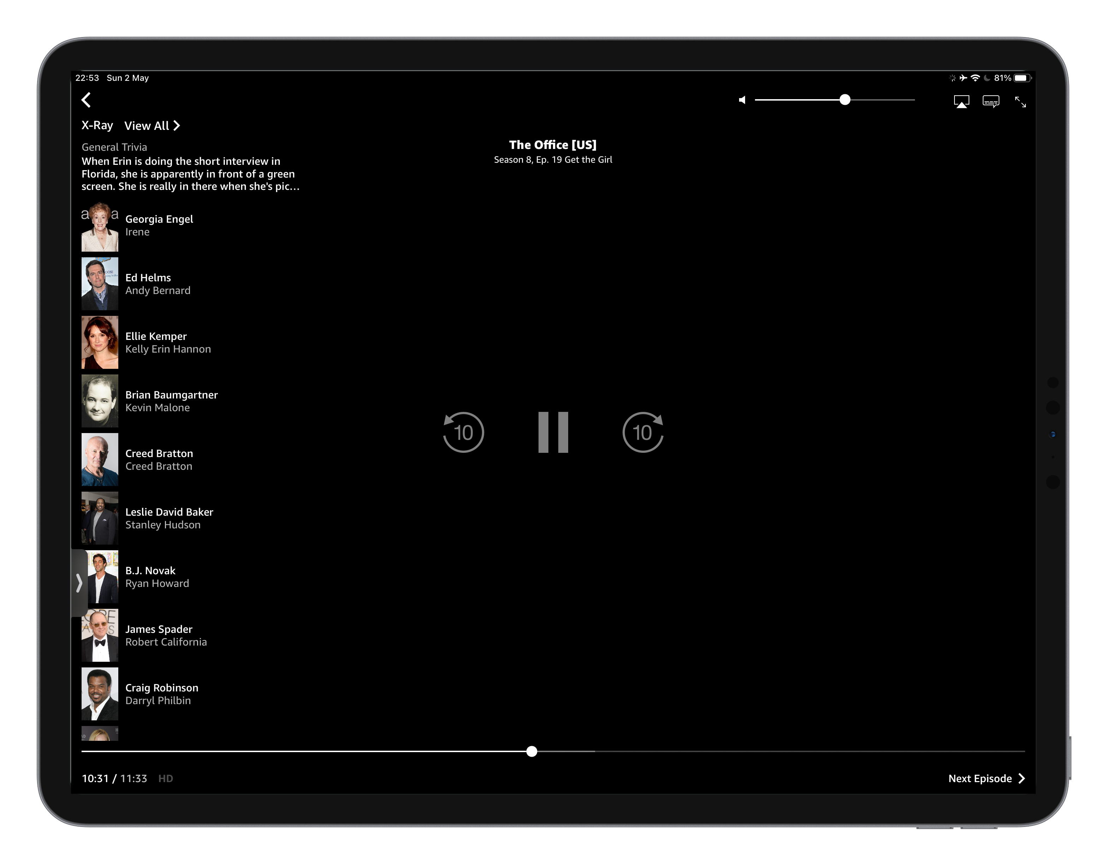This screenshot has height=864, width=1106.
Task: Tap the back arrow to exit playback
Action: [x=86, y=100]
